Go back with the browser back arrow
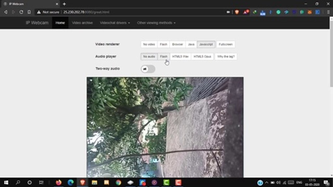This screenshot has width=333, height=187. [x=6, y=12]
